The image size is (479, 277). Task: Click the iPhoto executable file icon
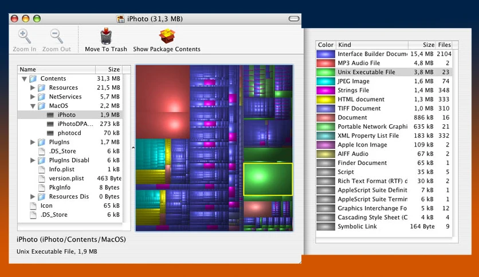pos(50,115)
